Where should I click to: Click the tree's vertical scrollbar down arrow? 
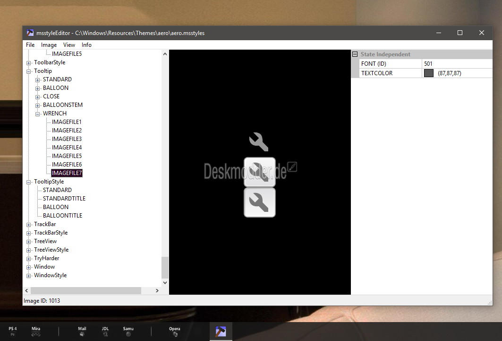click(165, 283)
